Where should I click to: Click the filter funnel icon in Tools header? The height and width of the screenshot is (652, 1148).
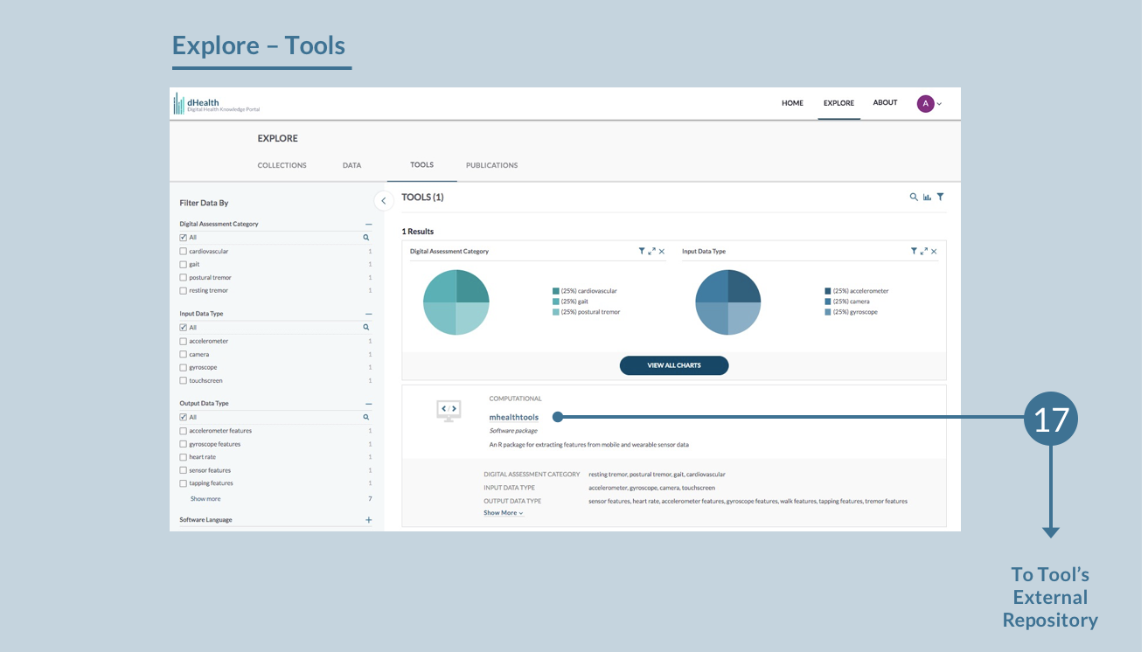[940, 198]
